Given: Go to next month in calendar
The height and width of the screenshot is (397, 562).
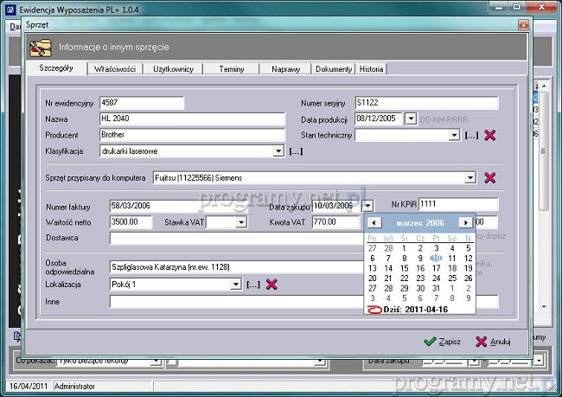Looking at the screenshot, I should (x=465, y=222).
